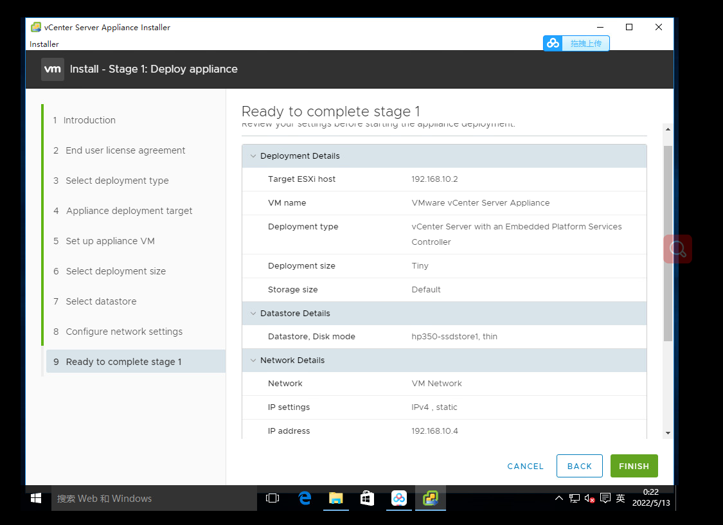Mute the system volume in the tray
Screen dimensions: 723x525
coord(589,498)
